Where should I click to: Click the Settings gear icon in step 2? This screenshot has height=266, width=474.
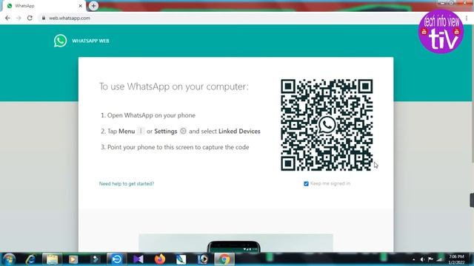183,132
